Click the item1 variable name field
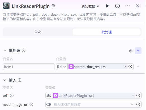 [x=29, y=67]
